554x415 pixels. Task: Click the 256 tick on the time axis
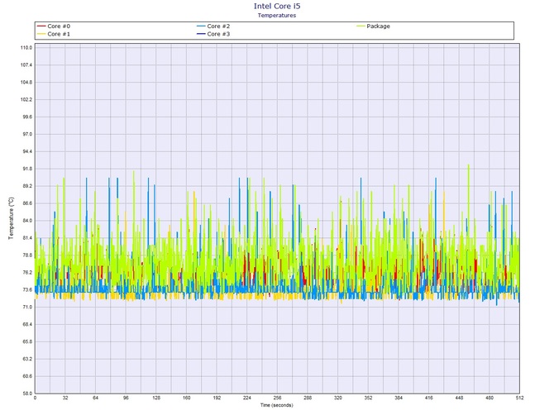tap(277, 398)
